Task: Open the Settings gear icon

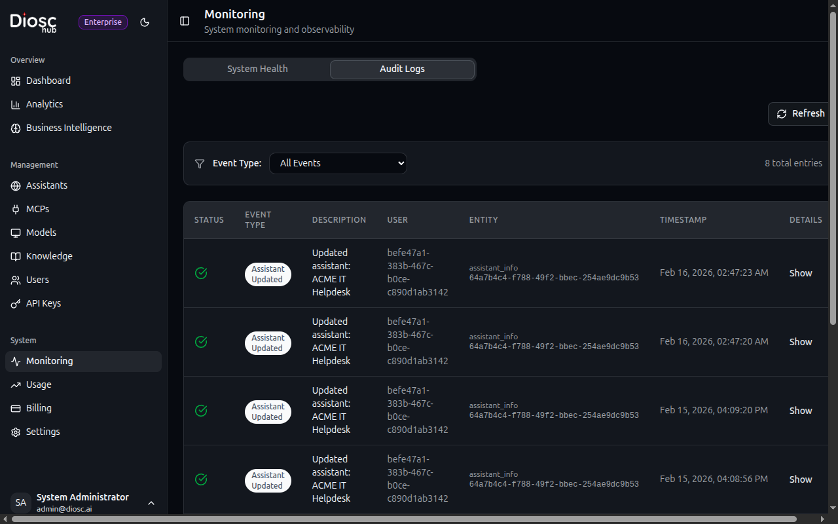Action: click(16, 432)
